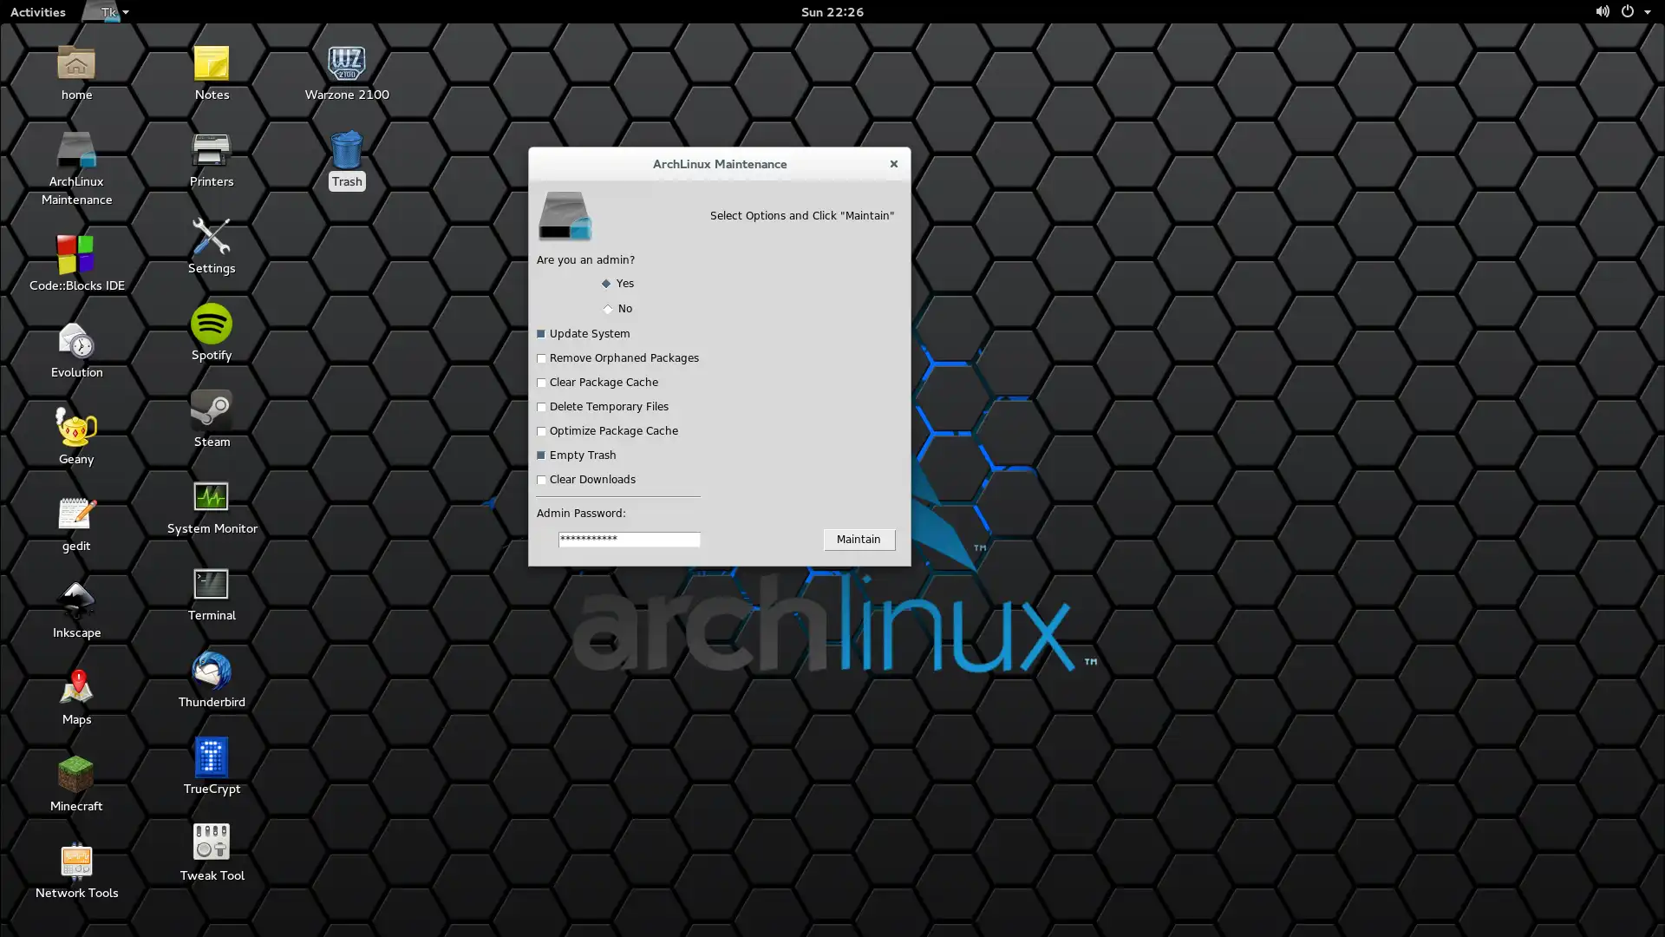Image resolution: width=1665 pixels, height=937 pixels.
Task: Check the Remove Orphaned Packages option
Action: (541, 357)
